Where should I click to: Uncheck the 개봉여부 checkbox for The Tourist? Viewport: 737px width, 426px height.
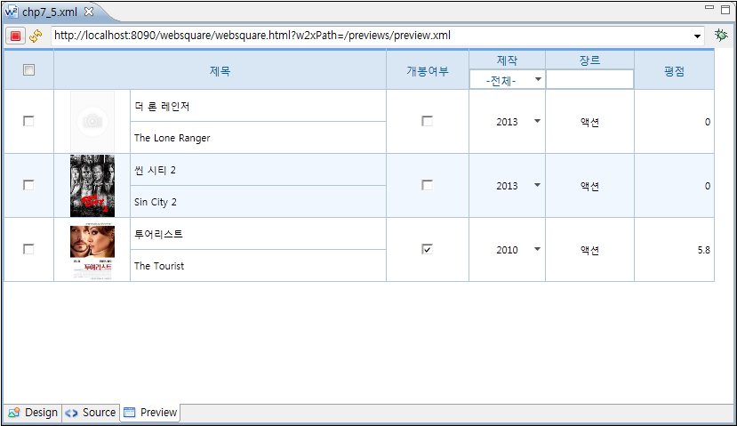428,250
